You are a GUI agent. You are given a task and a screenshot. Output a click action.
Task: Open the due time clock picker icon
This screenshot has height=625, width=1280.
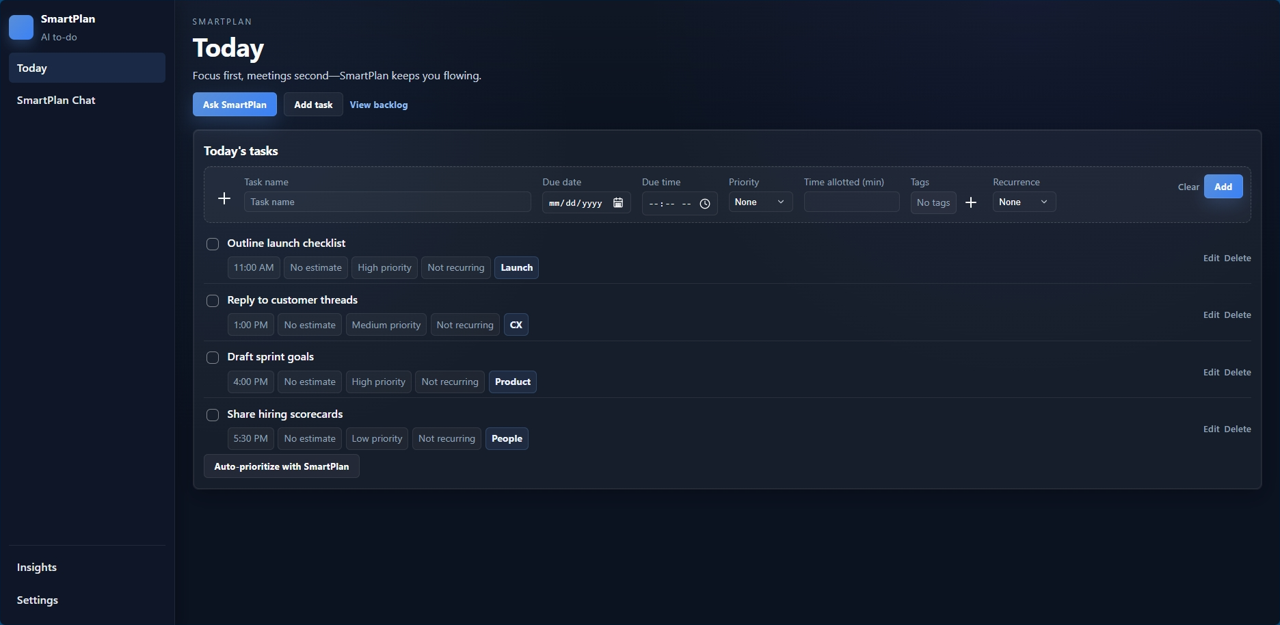705,203
